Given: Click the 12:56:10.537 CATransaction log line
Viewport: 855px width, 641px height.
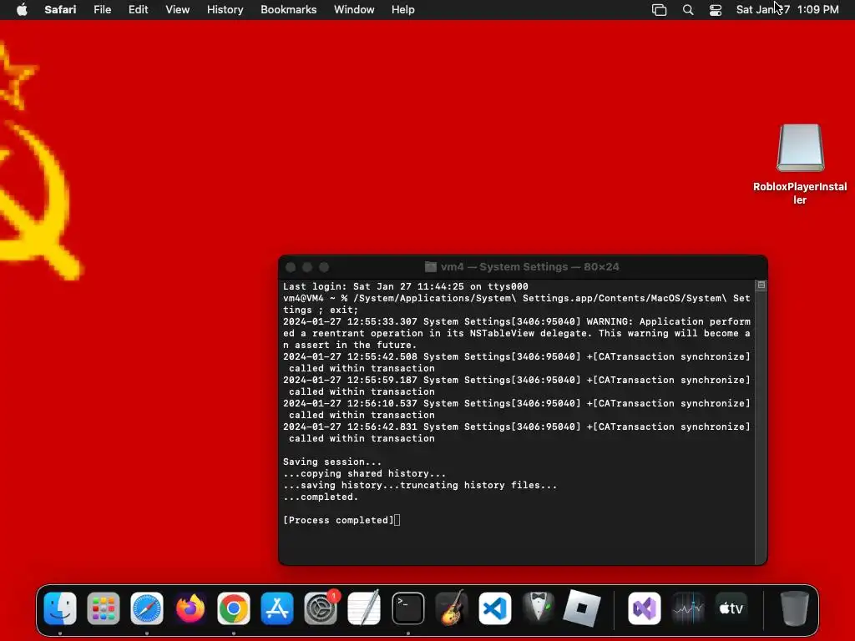Looking at the screenshot, I should coord(516,409).
